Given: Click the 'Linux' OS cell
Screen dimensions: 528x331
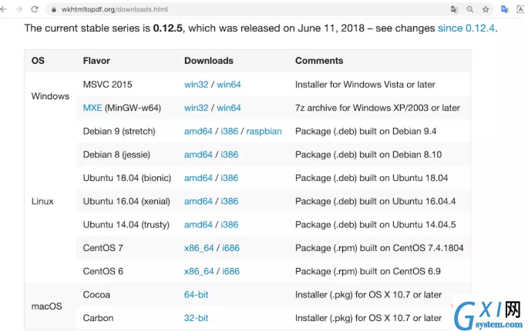Looking at the screenshot, I should [x=42, y=202].
